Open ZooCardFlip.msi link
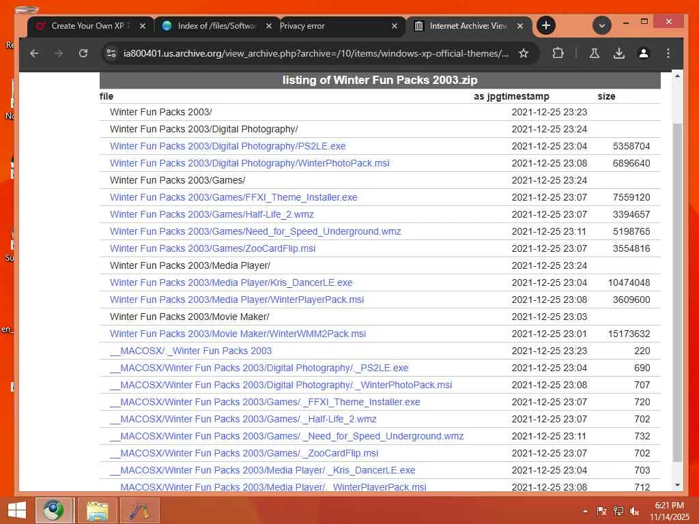 coord(213,248)
